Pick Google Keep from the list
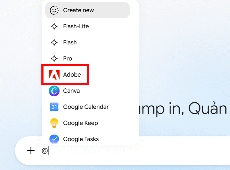The width and height of the screenshot is (230, 170). point(87,123)
